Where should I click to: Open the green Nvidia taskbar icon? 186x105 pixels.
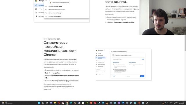pos(87,103)
